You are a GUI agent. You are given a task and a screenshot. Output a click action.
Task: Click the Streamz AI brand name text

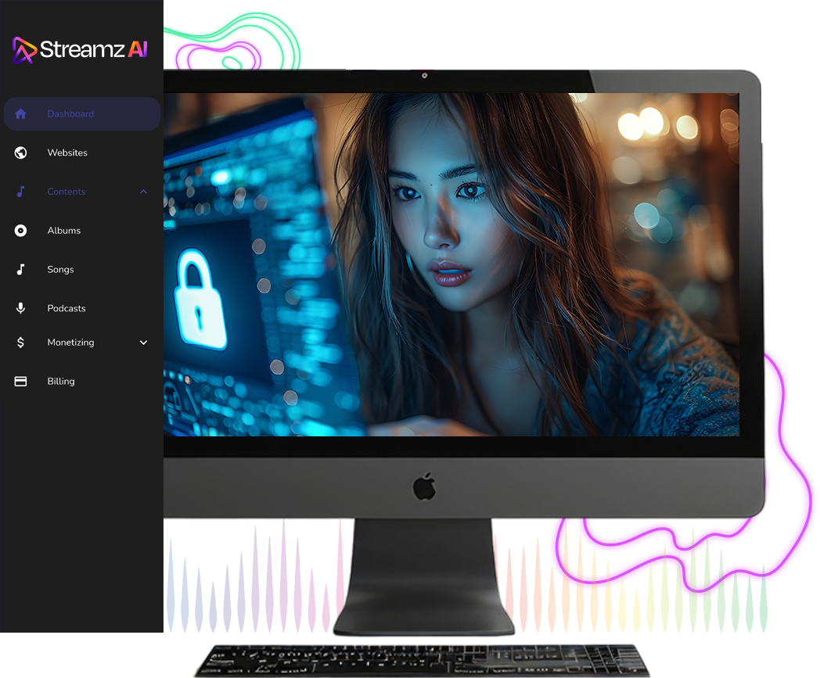(x=92, y=50)
